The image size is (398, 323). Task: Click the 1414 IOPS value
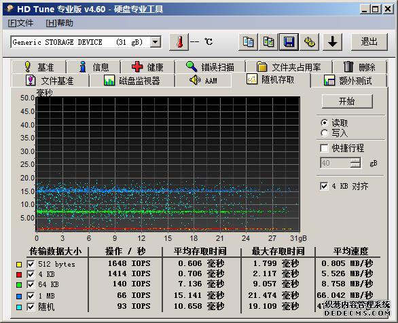[129, 273]
